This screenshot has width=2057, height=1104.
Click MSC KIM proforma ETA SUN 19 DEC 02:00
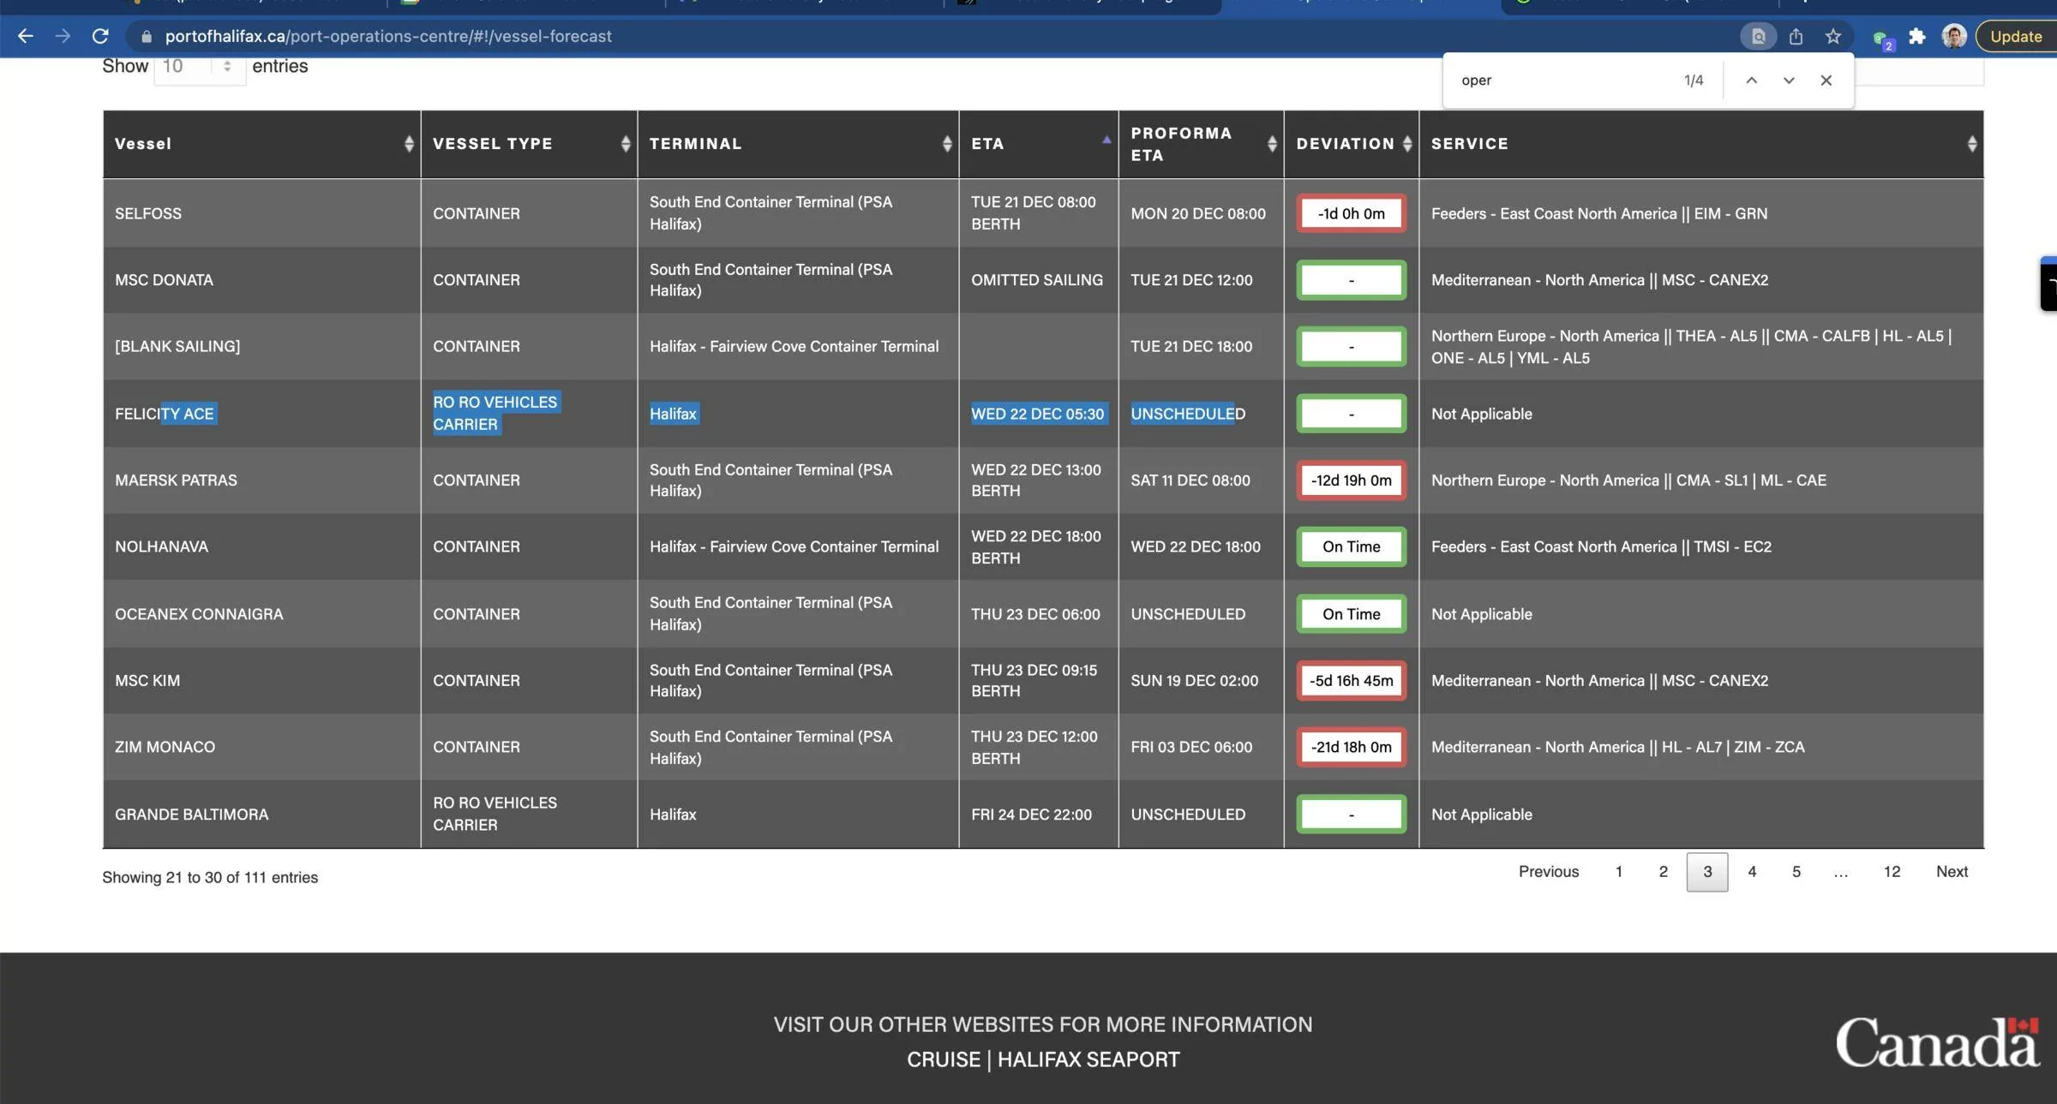pos(1194,681)
